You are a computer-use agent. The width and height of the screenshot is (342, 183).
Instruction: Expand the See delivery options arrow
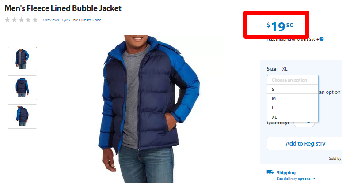(314, 179)
